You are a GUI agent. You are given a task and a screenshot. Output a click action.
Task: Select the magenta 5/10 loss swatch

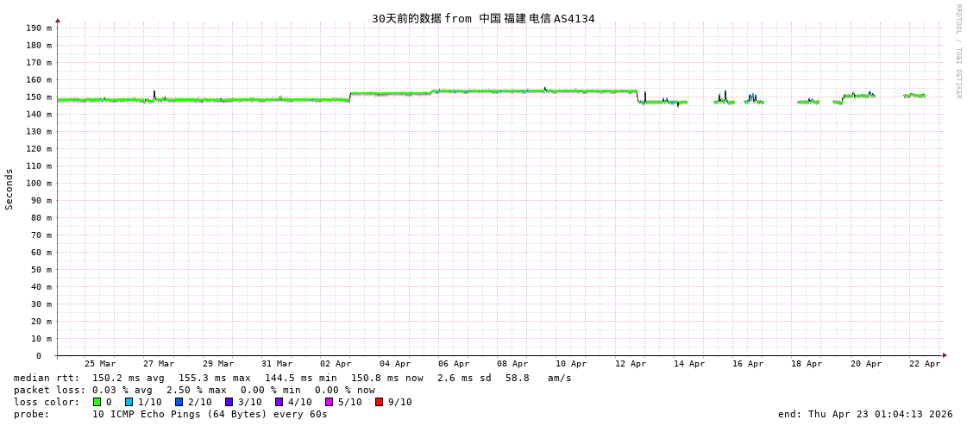330,402
